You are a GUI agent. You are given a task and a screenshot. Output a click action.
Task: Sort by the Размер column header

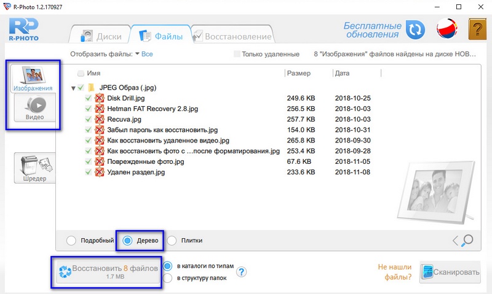tap(299, 73)
